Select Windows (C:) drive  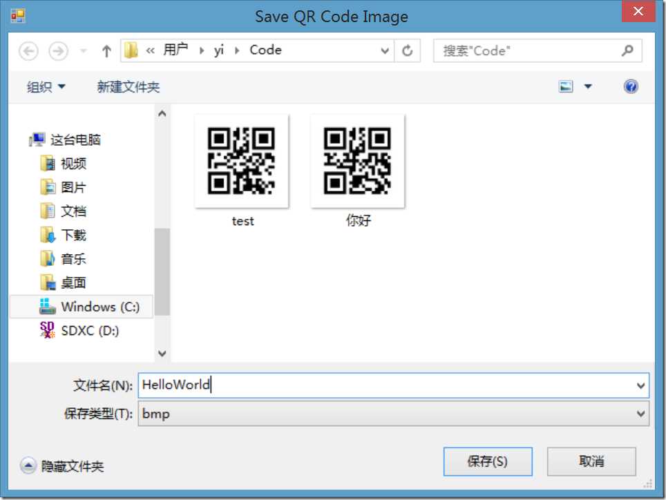coord(82,307)
